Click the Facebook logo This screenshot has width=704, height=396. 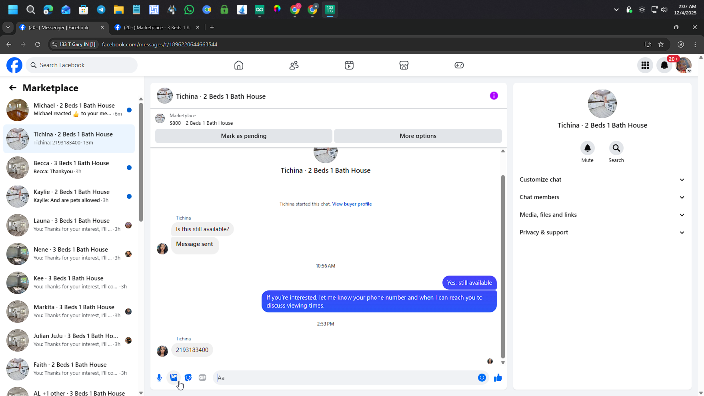click(14, 65)
